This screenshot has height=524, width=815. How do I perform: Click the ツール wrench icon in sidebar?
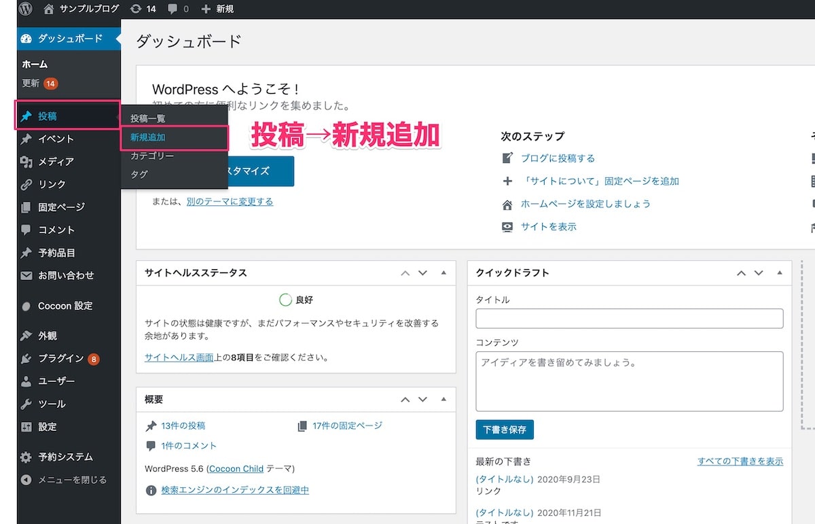(26, 404)
